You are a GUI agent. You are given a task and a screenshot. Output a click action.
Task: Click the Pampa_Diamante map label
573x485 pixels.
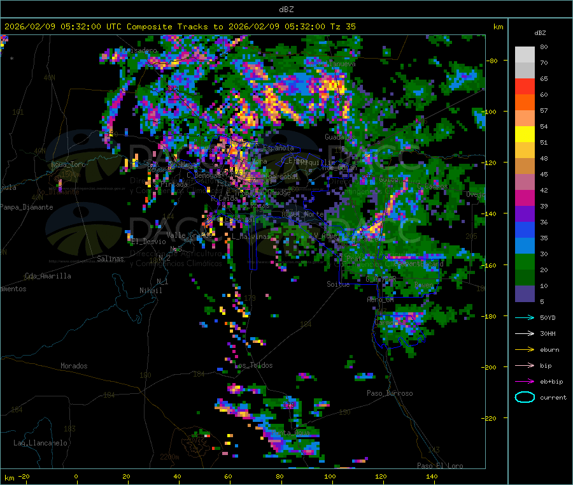(x=26, y=207)
